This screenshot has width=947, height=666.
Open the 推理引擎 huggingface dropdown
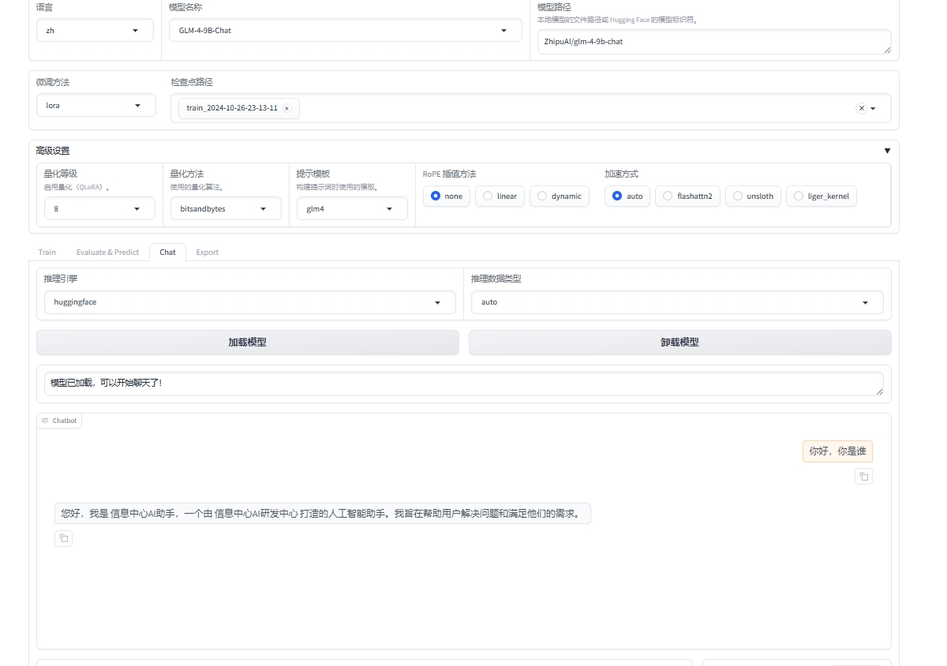pyautogui.click(x=246, y=302)
